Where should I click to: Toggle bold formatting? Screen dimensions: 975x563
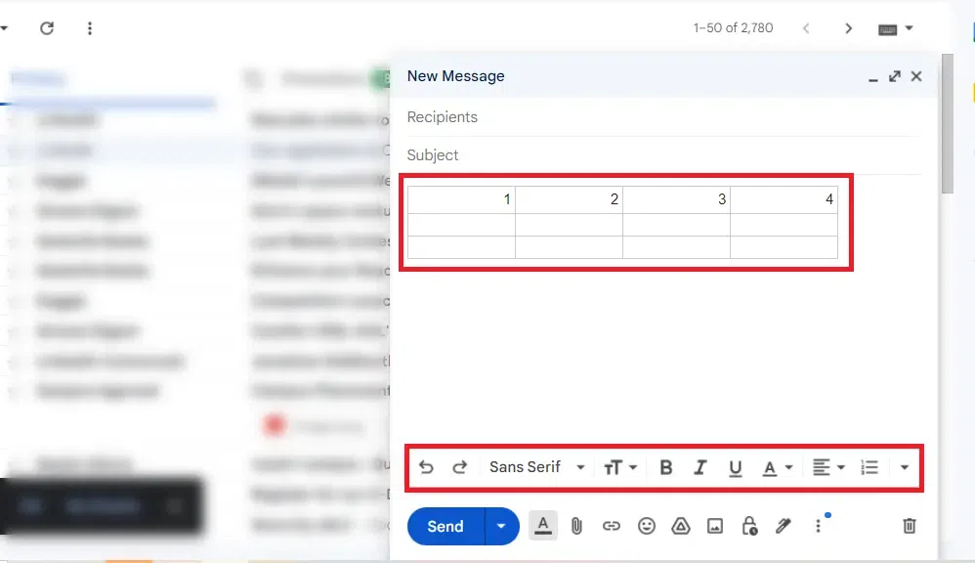(666, 467)
